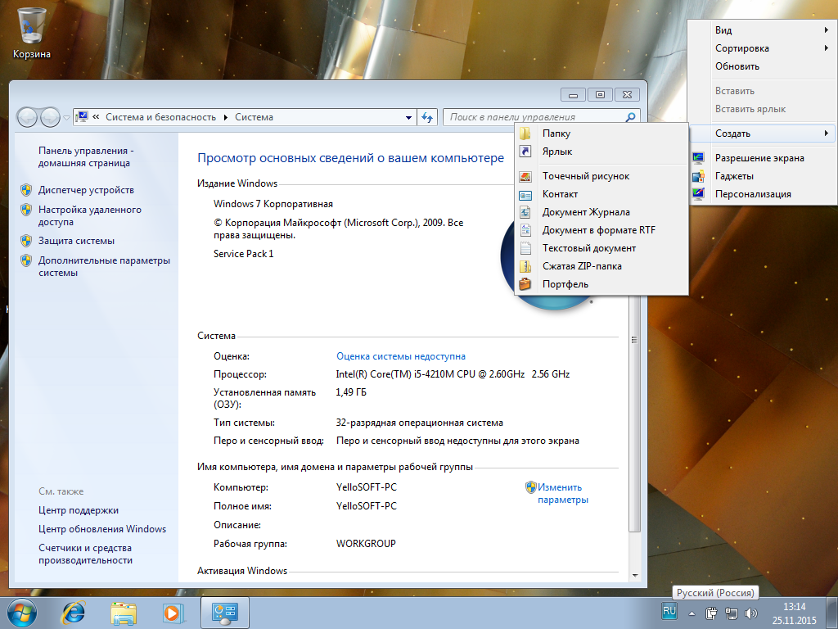The image size is (838, 629).
Task: Open Дополнительные параметры системы link
Action: tap(104, 266)
